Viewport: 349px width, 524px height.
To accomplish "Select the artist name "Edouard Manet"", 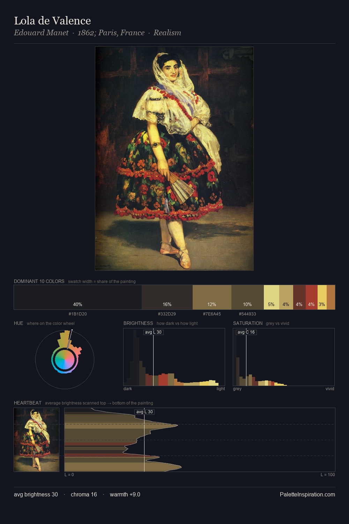I will click(x=41, y=33).
